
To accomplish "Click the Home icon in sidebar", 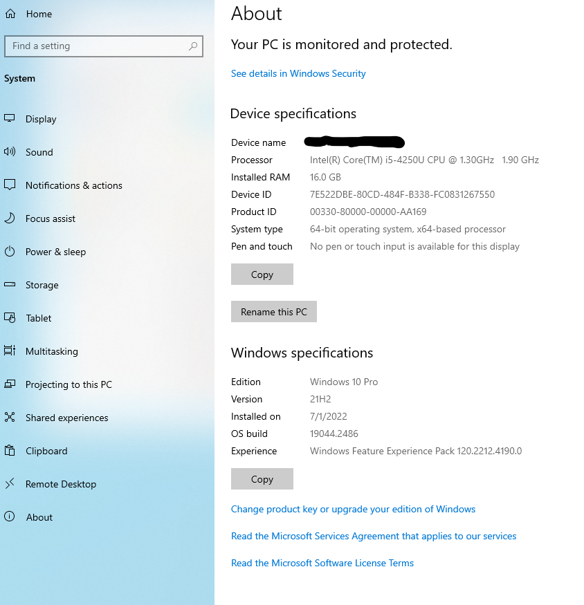I will tap(10, 14).
